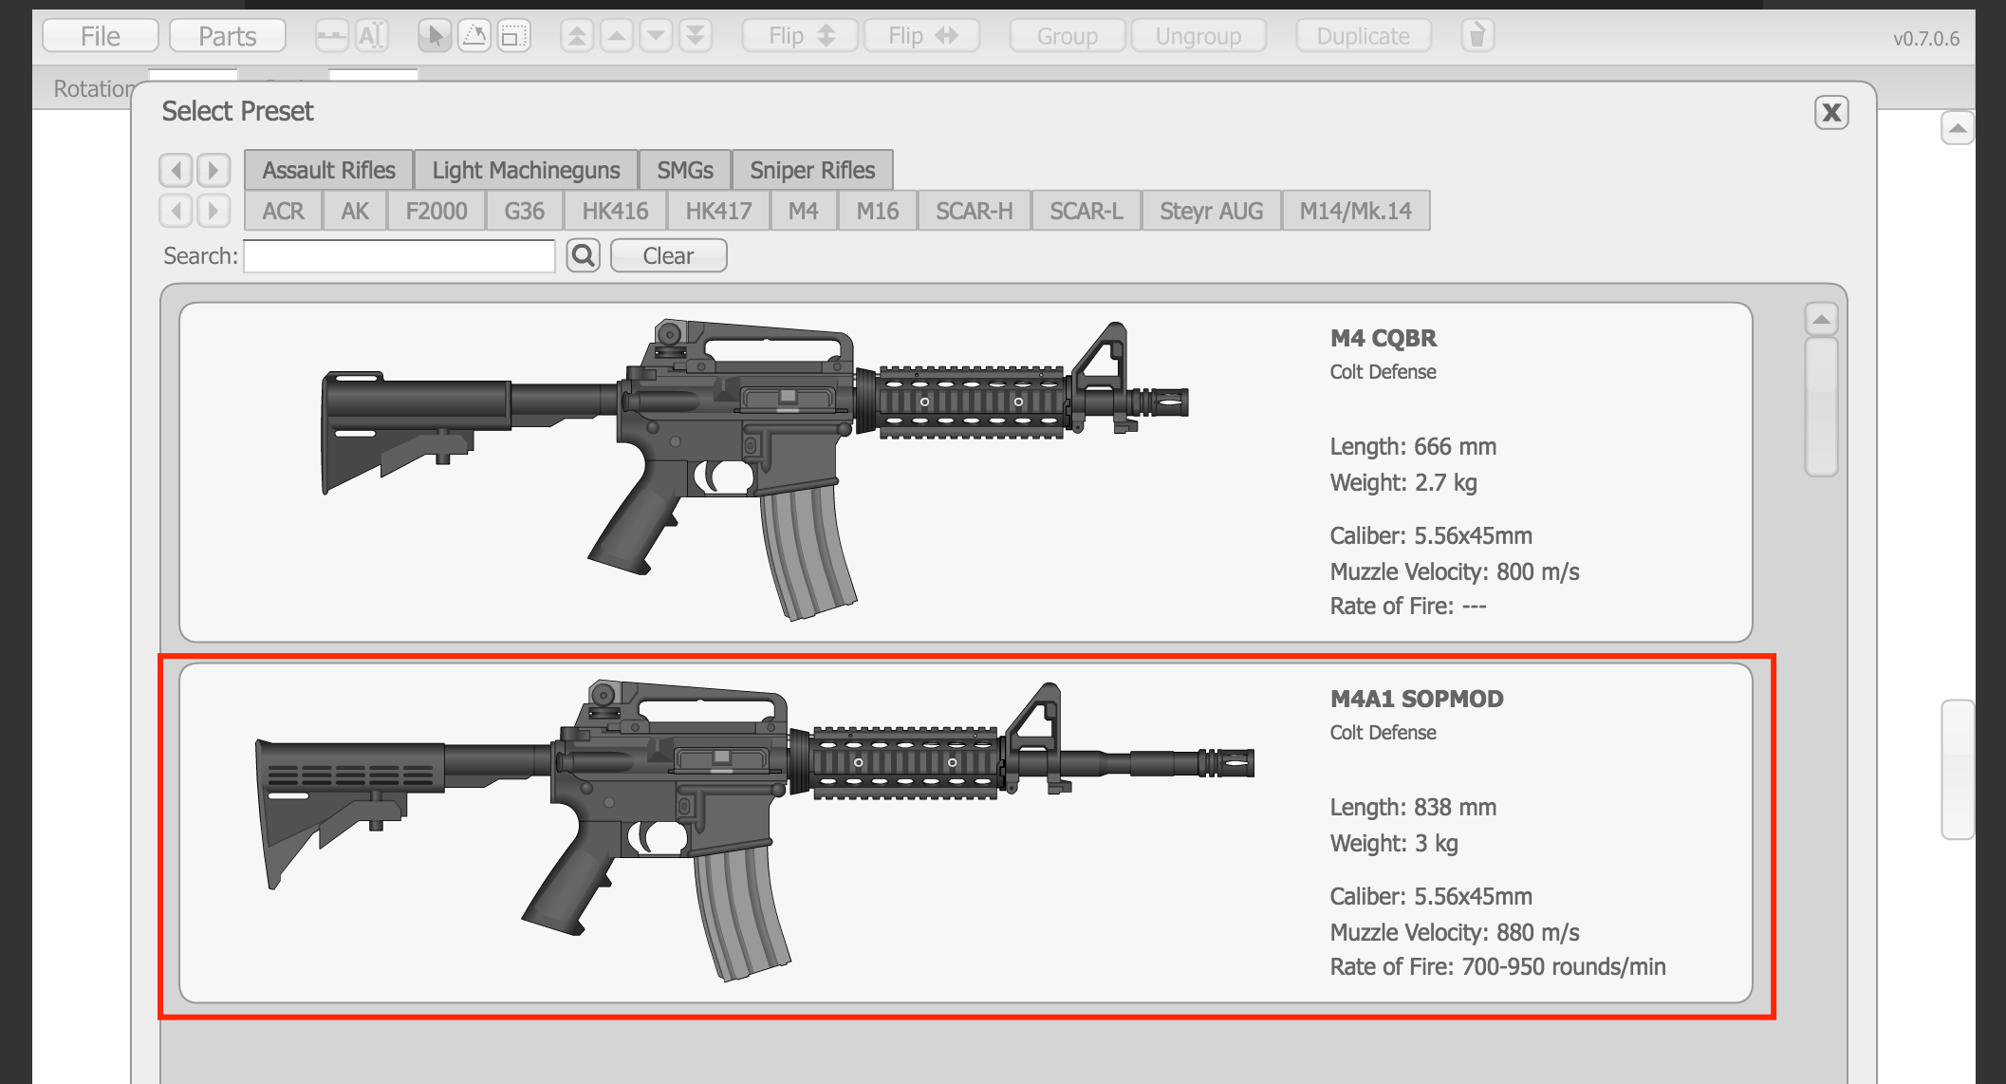2006x1084 pixels.
Task: Filter presets by M4
Action: tap(804, 211)
